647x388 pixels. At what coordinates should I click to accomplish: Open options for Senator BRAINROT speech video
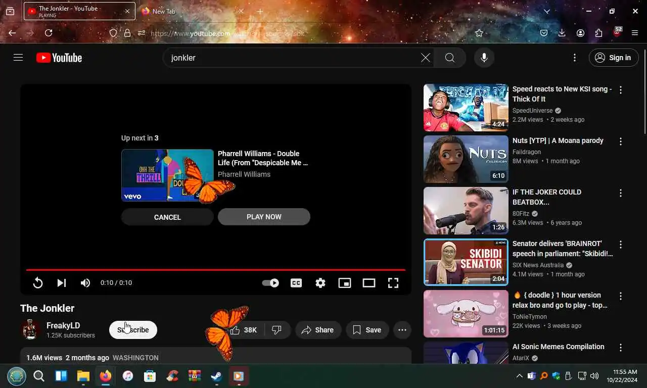(621, 245)
